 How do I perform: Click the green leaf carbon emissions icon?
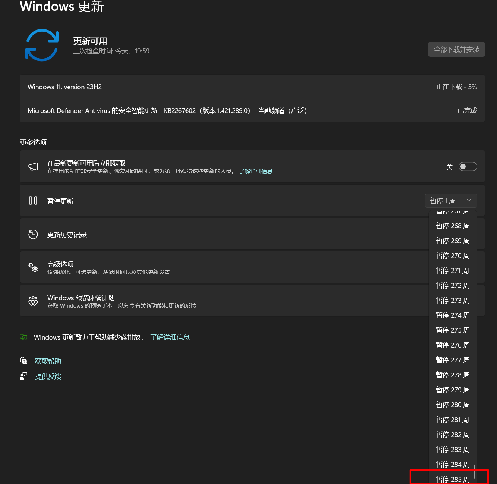point(23,337)
